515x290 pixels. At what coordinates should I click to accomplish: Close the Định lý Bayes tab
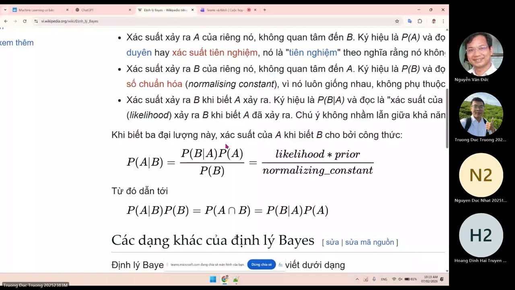pyautogui.click(x=192, y=10)
